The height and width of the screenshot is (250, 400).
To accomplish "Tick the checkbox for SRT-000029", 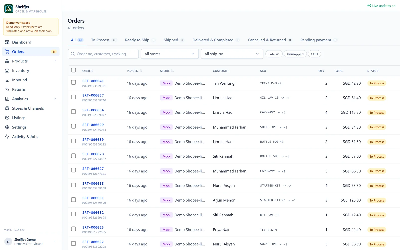I will [x=73, y=126].
